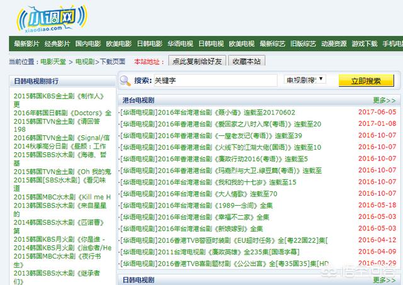Open 2015韩国KBS月火剧《你是谁 link
The image size is (403, 285).
pyautogui.click(x=59, y=239)
